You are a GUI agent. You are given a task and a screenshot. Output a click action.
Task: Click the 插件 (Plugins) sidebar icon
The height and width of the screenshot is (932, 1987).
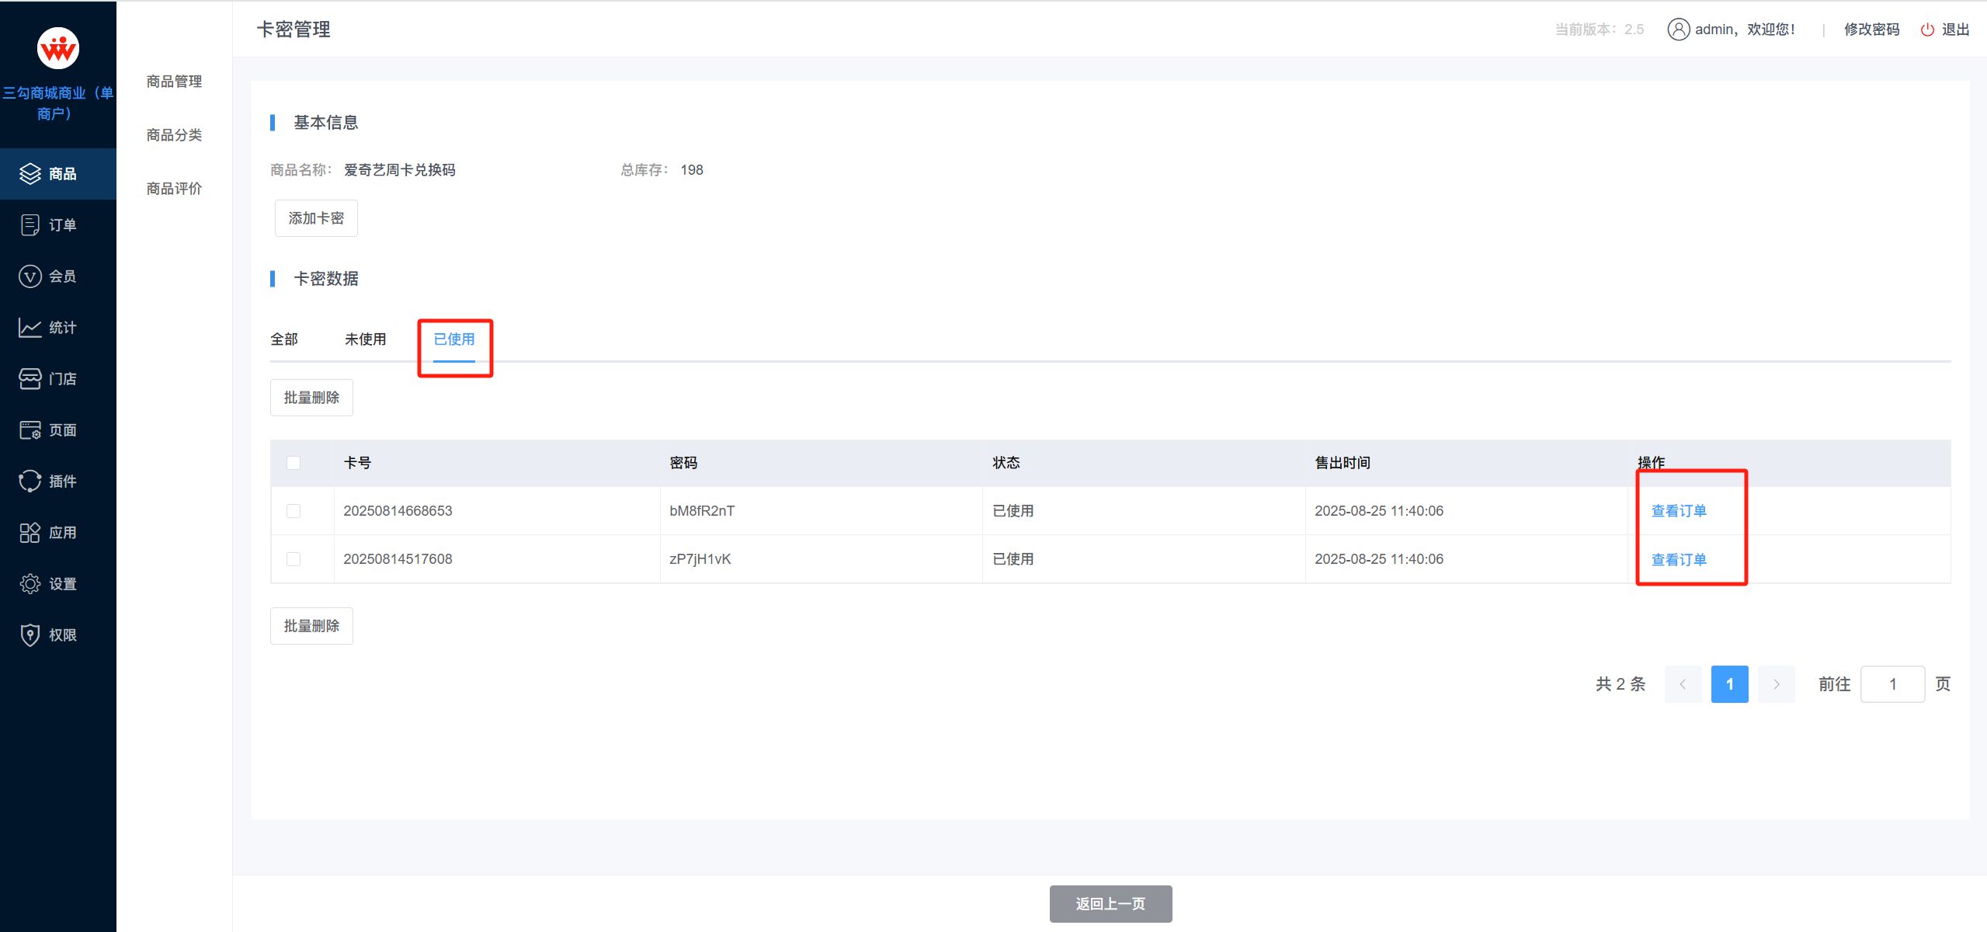(30, 482)
